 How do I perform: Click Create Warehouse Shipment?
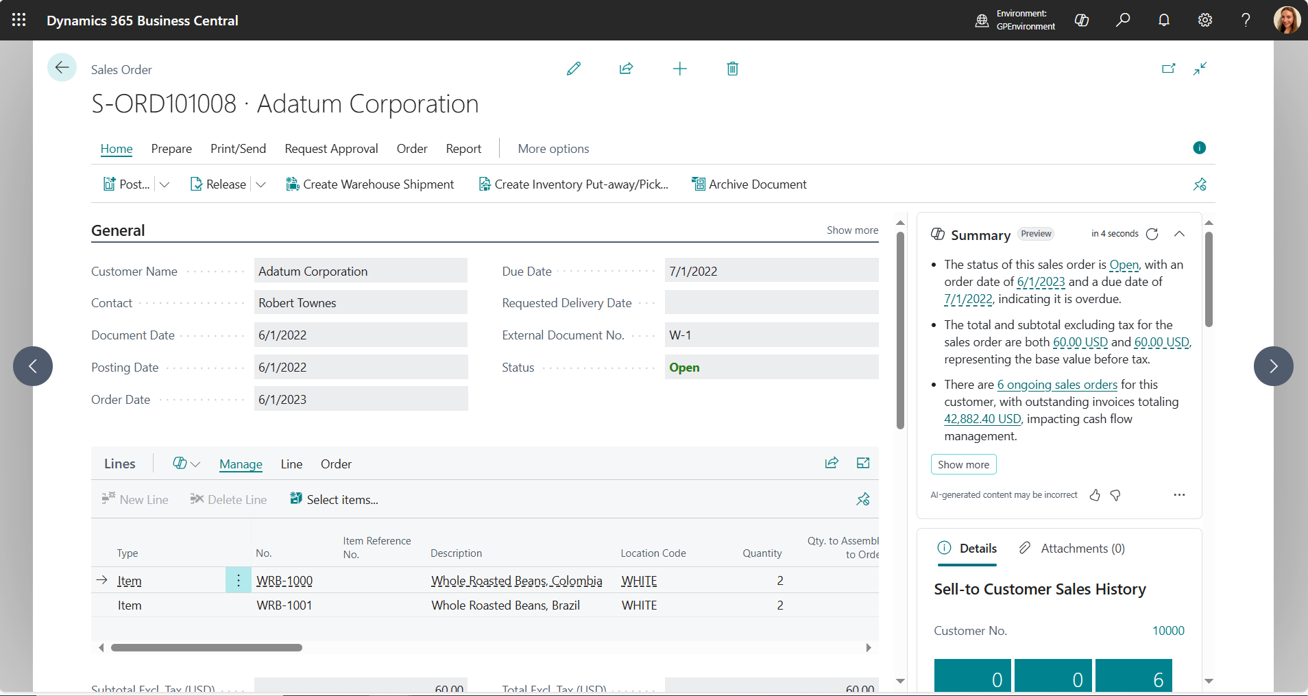370,184
